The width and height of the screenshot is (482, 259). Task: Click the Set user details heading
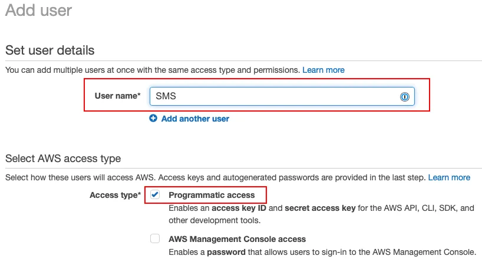[x=49, y=51]
